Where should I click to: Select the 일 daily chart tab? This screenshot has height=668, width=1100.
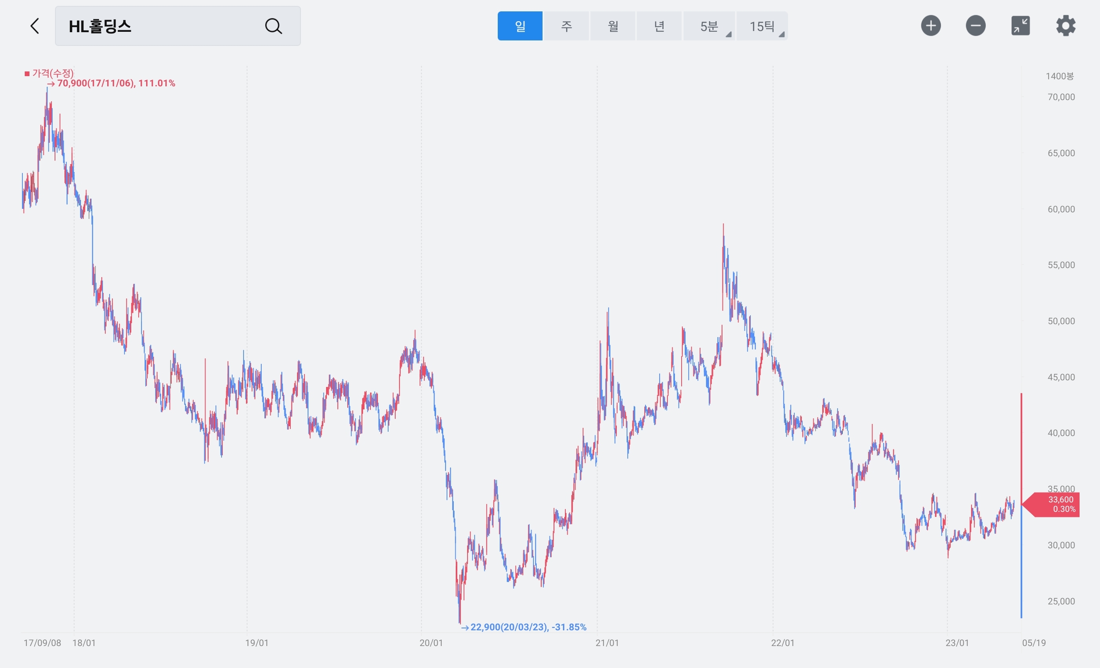[x=520, y=26]
